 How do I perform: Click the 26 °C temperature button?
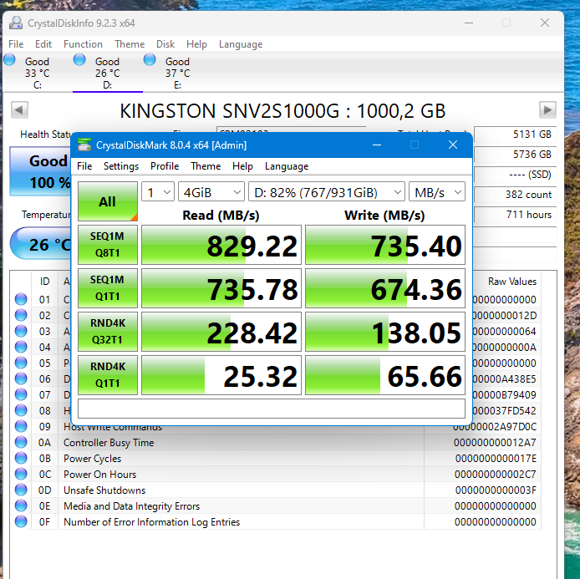tap(41, 244)
